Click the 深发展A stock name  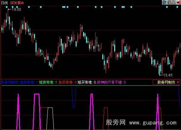pos(17,3)
